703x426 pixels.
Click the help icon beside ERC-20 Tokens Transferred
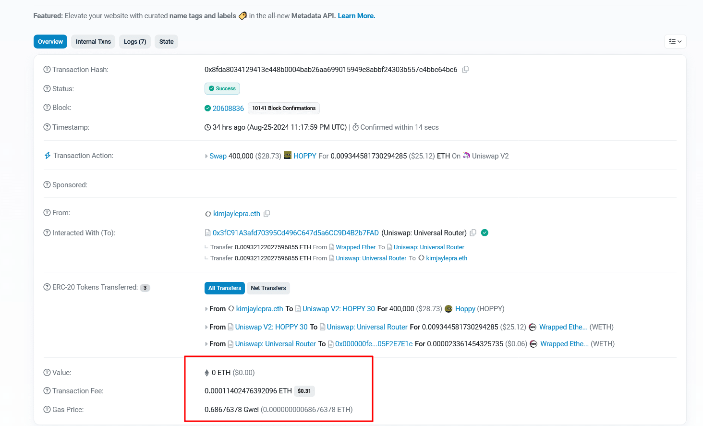point(47,287)
